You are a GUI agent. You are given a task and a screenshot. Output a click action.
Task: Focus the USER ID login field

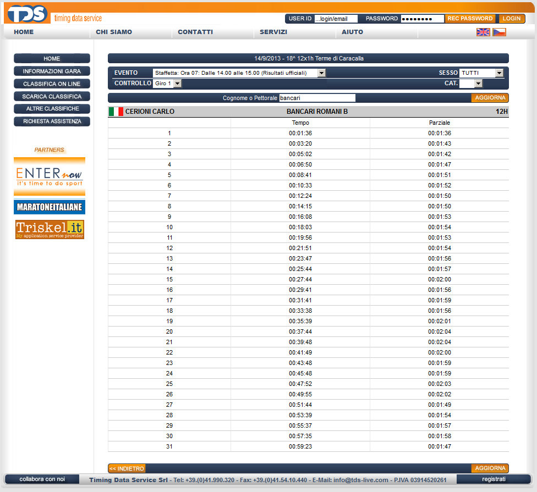pyautogui.click(x=336, y=19)
